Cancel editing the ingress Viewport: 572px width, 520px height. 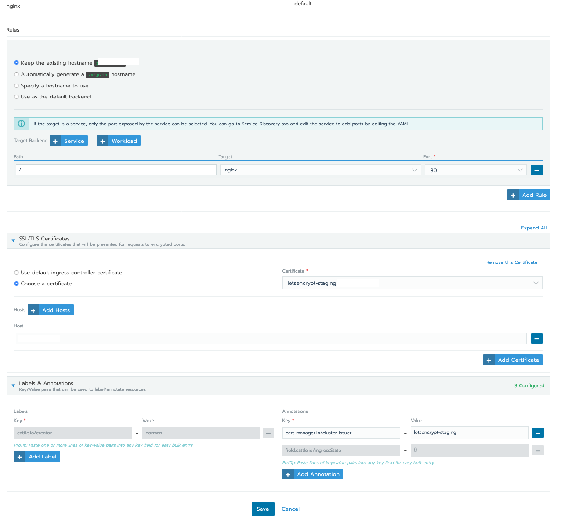[291, 509]
